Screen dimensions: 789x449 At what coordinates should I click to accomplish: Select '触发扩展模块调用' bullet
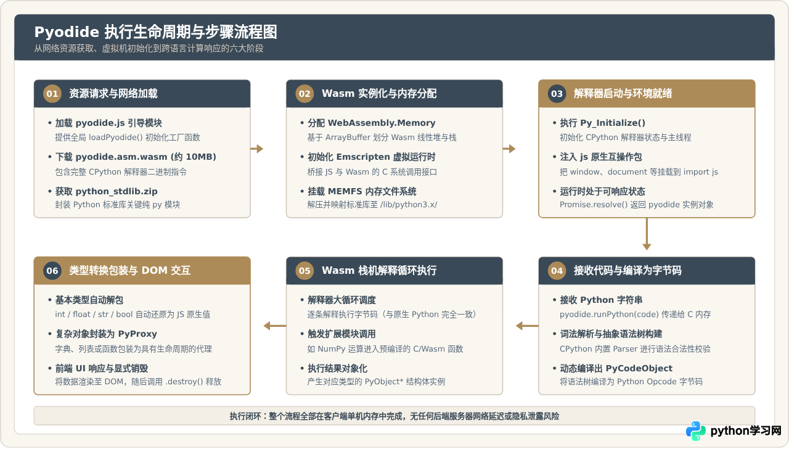(338, 334)
